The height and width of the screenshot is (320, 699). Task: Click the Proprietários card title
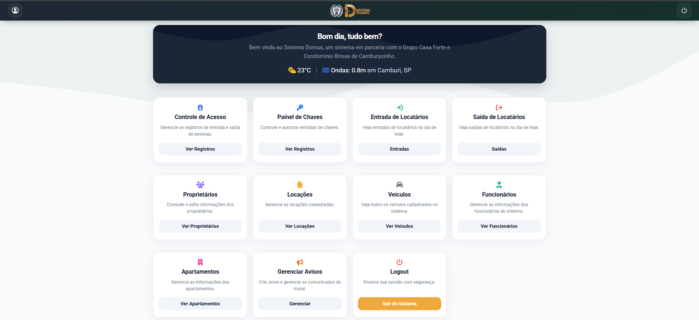tap(200, 195)
